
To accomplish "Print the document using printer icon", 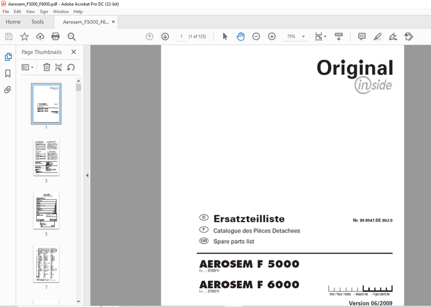I will (56, 37).
